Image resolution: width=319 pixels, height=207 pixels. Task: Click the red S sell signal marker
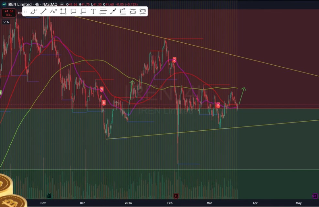point(174,60)
